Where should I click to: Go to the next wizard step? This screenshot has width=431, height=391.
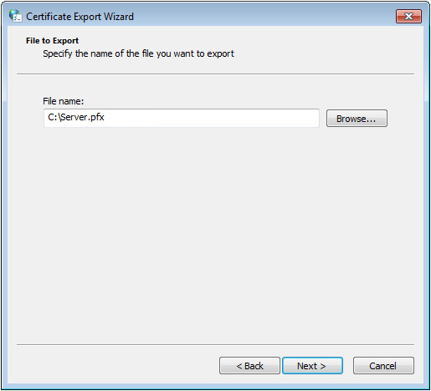[x=312, y=365]
